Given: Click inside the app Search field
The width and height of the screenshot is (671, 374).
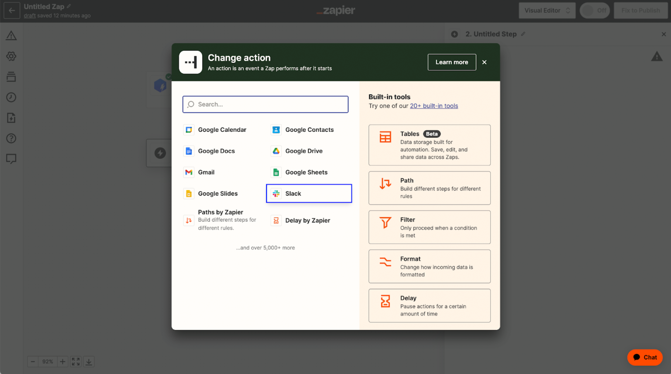Looking at the screenshot, I should 265,104.
